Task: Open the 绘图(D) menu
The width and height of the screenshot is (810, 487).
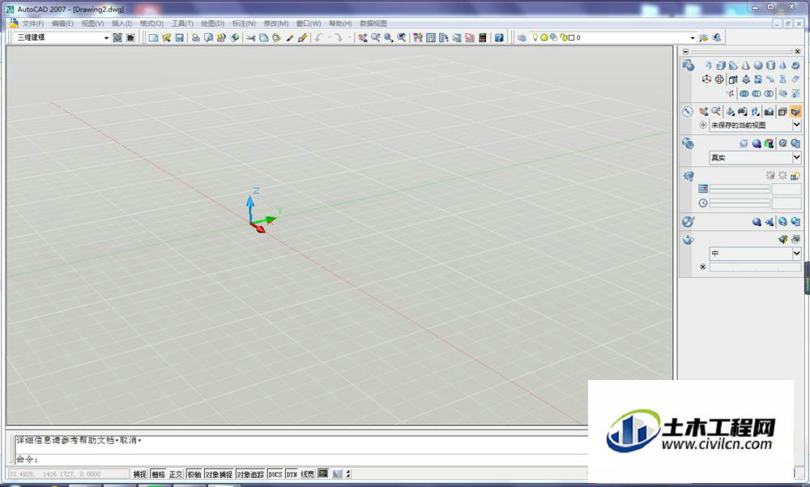Action: click(x=212, y=23)
